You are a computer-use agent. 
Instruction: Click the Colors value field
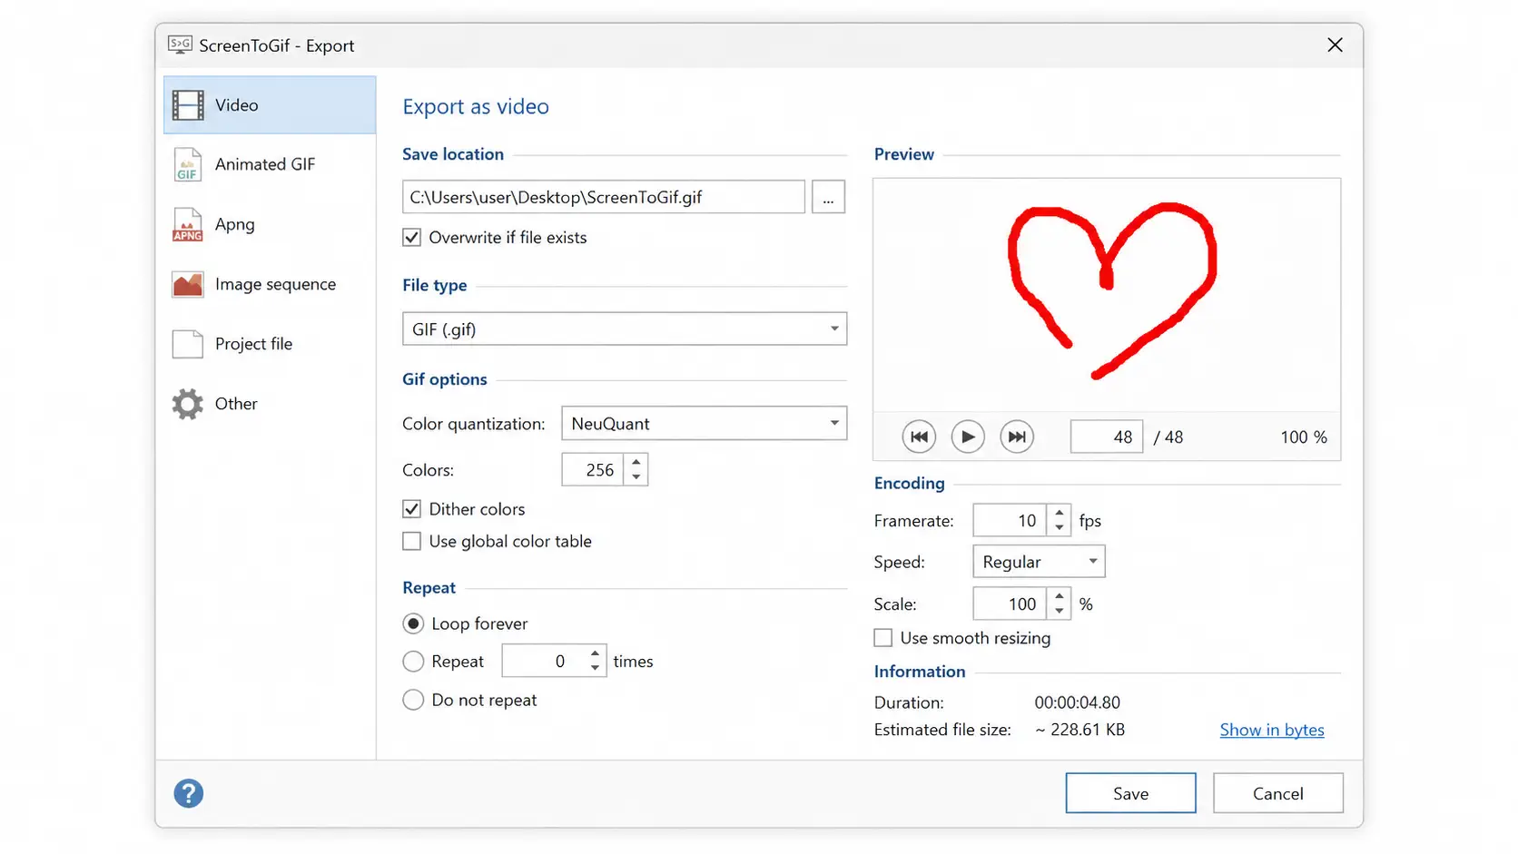click(593, 470)
